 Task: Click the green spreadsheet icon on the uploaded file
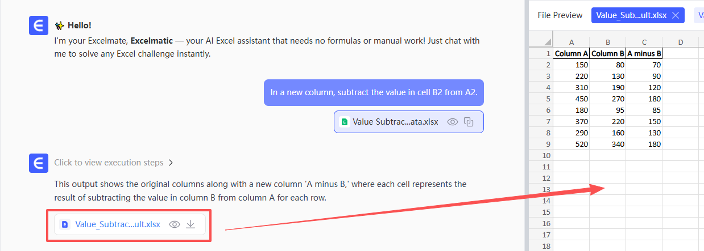344,122
